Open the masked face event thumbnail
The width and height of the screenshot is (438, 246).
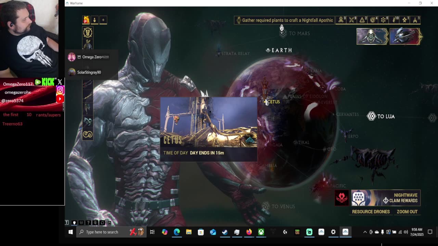(x=372, y=36)
